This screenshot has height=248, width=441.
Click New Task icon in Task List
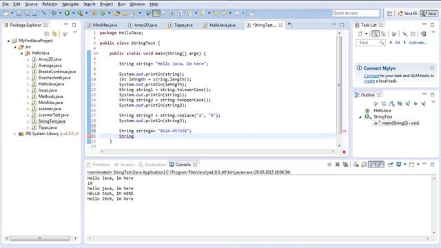(360, 34)
